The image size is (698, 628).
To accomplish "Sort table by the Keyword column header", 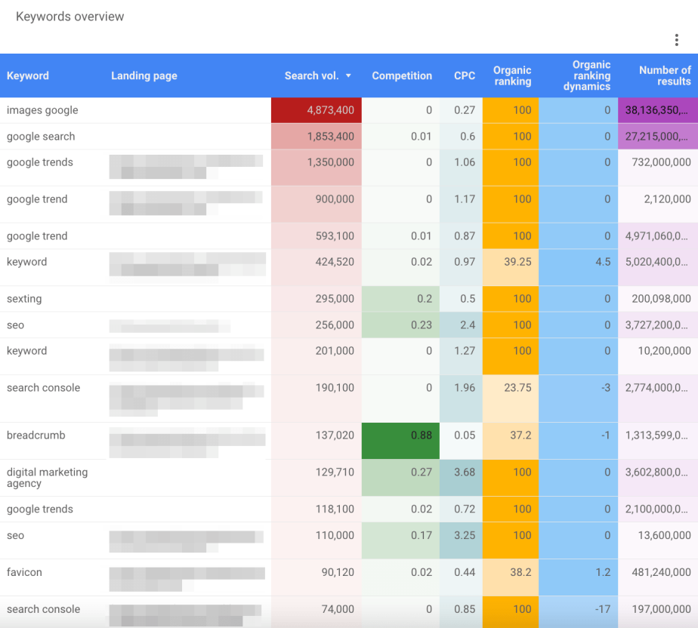I will pyautogui.click(x=28, y=75).
